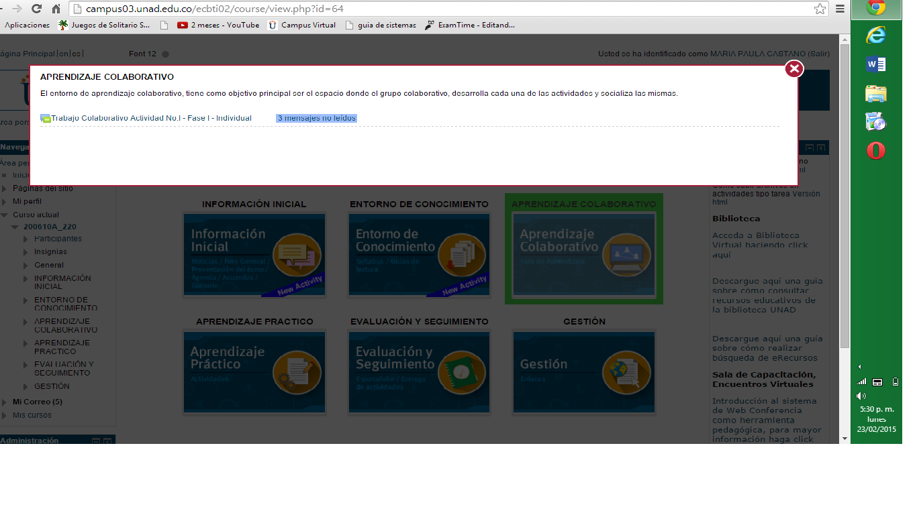Go to the browser home page
The width and height of the screenshot is (917, 515).
pos(56,9)
